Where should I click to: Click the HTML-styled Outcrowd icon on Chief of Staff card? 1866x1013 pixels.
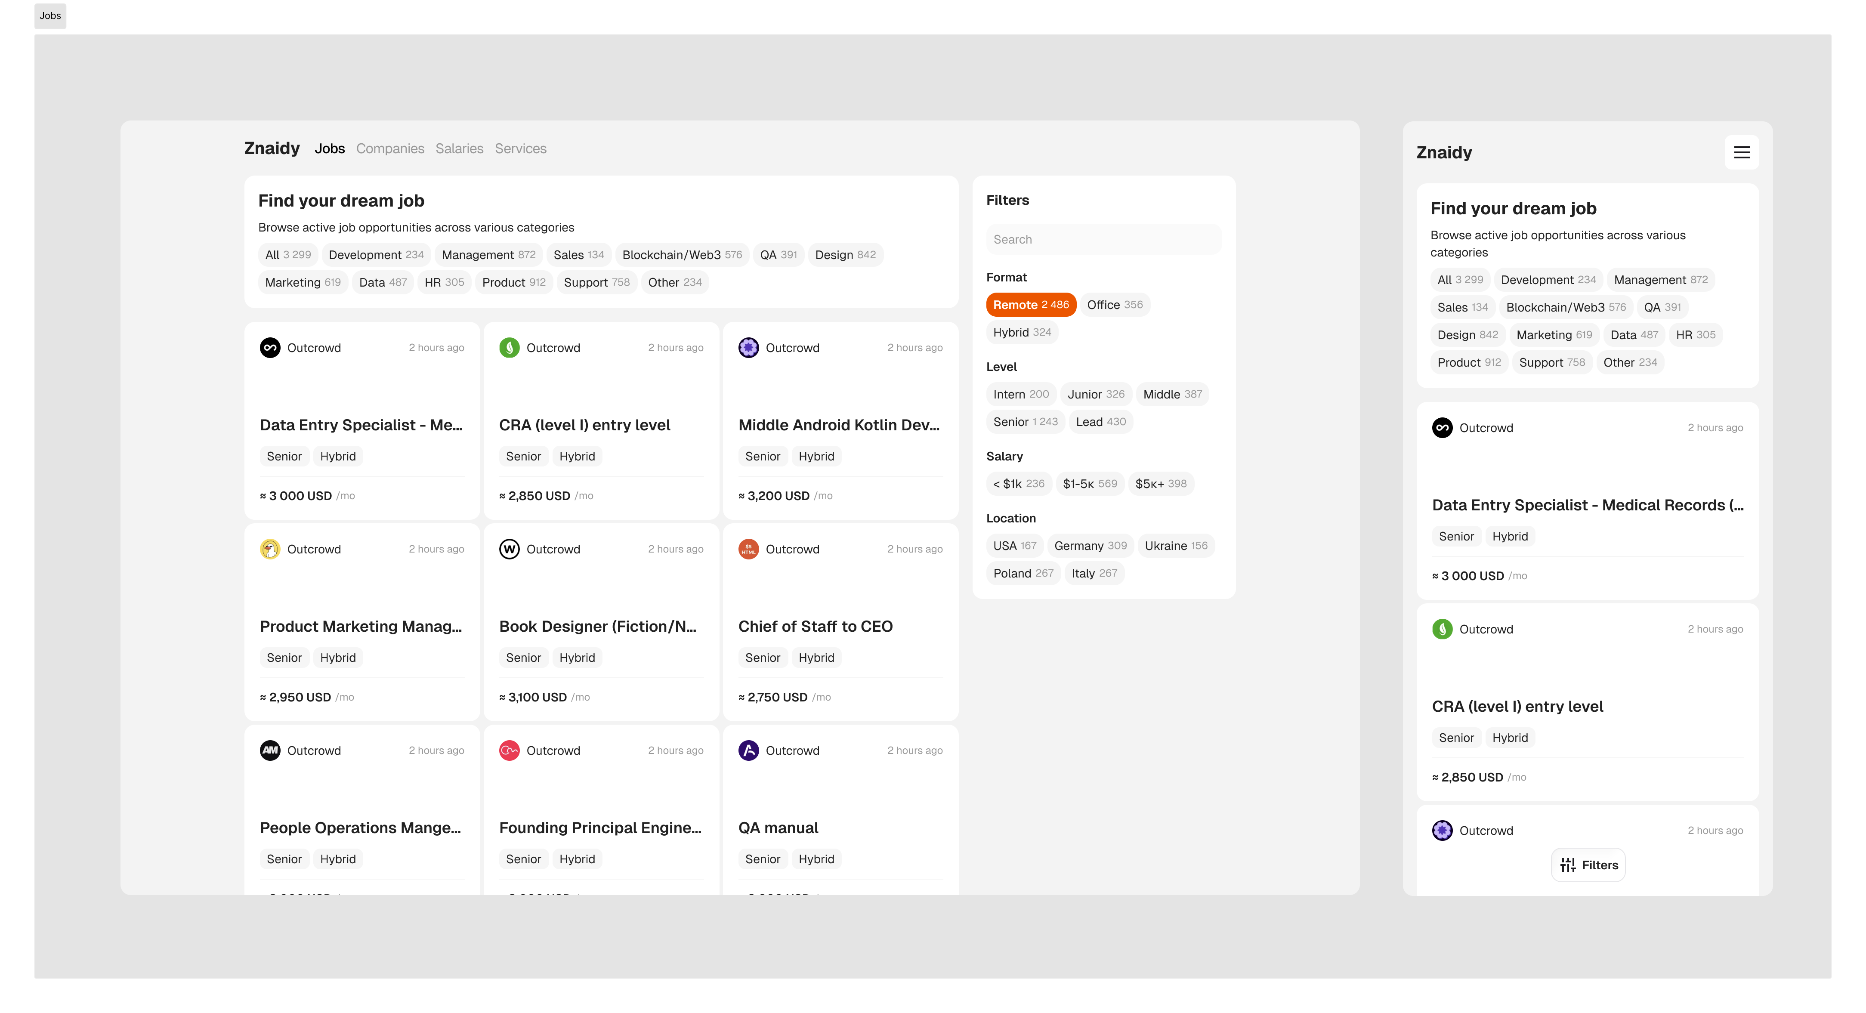click(x=748, y=549)
